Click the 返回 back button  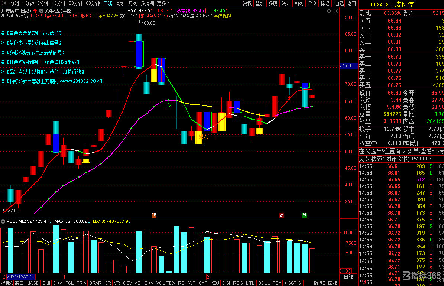click(x=351, y=3)
